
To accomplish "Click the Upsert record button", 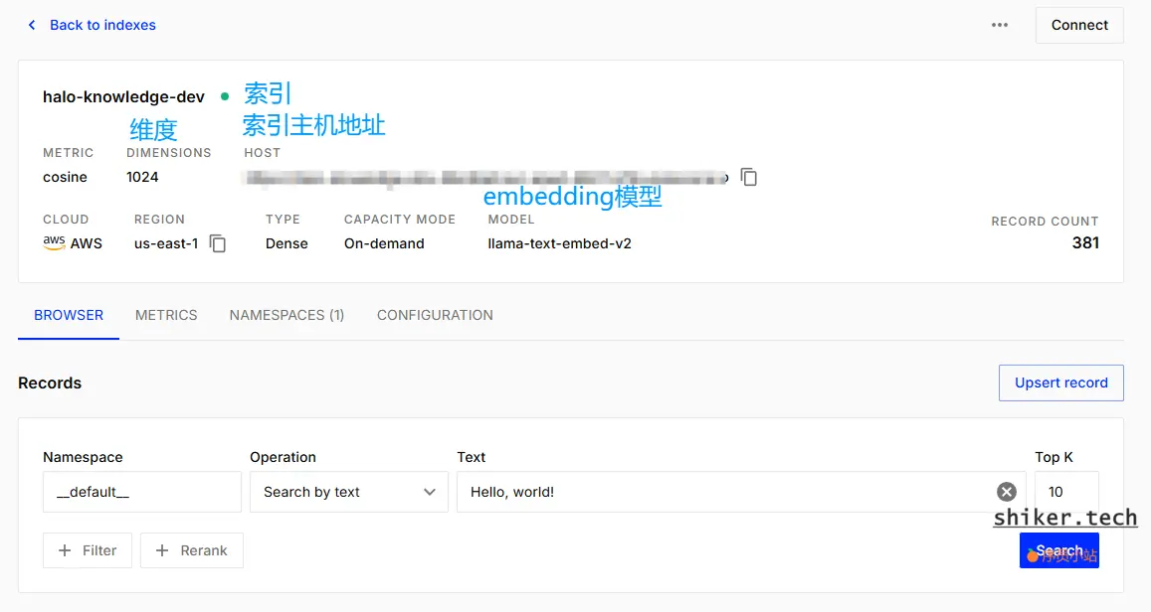I will (1060, 382).
